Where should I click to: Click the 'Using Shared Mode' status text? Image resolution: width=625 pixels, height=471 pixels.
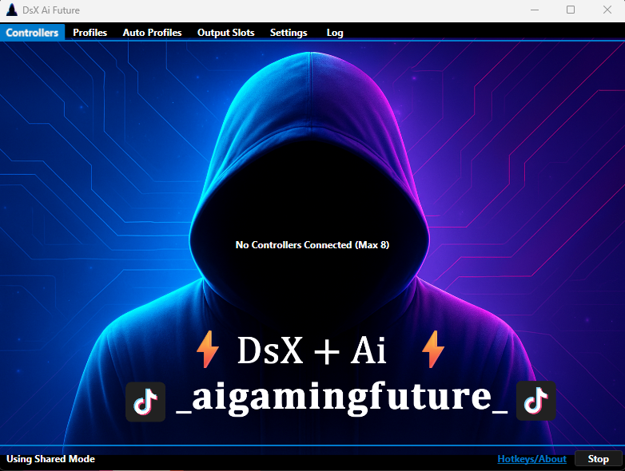[x=50, y=459]
